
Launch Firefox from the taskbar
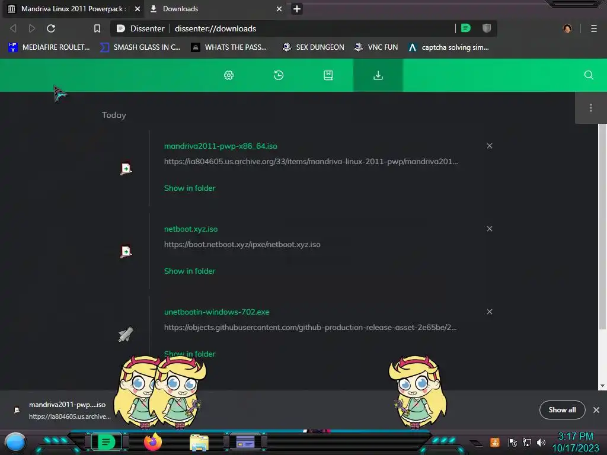(x=152, y=442)
